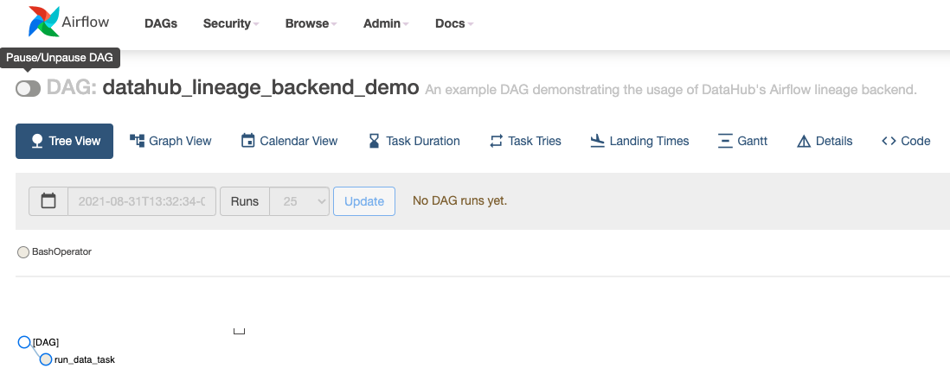Show DAG Details page
This screenshot has width=950, height=381.
pos(825,141)
